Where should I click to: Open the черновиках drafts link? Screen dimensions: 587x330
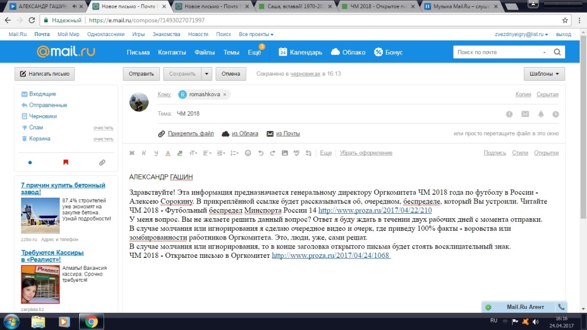(305, 74)
